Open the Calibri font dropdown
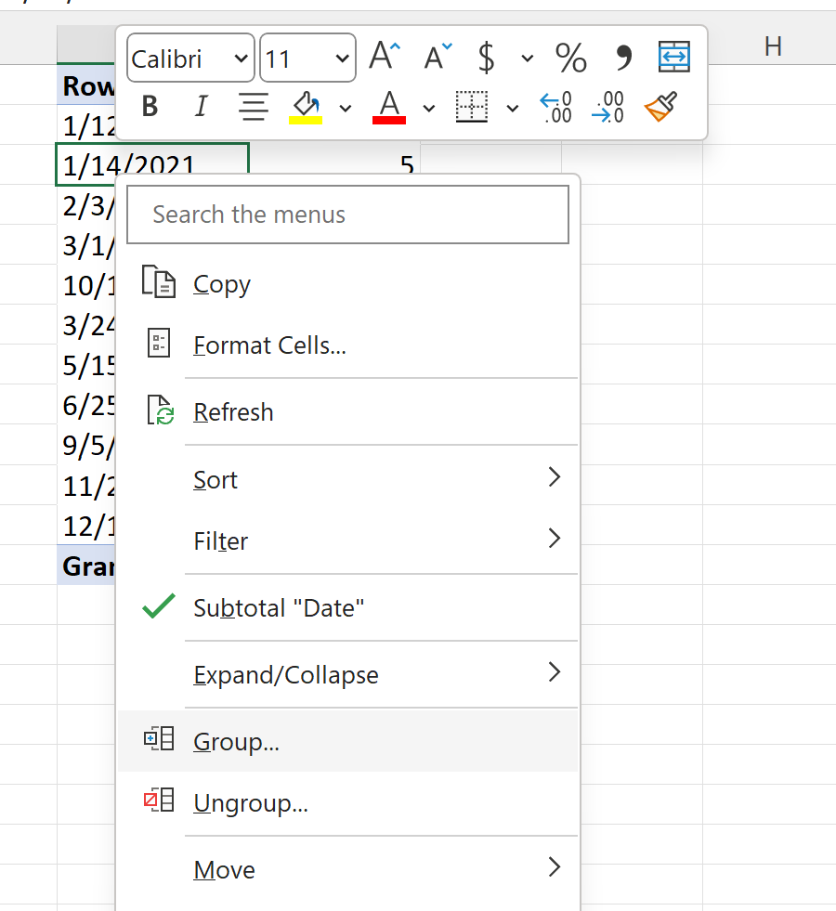 (190, 59)
